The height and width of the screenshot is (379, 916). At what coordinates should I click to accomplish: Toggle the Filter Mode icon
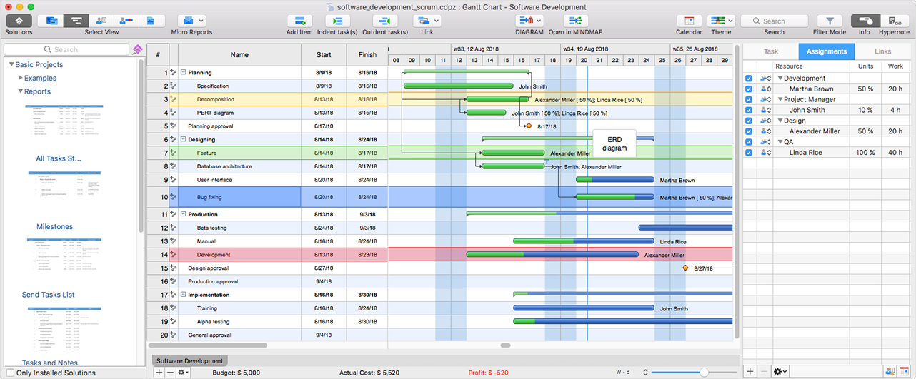point(830,21)
